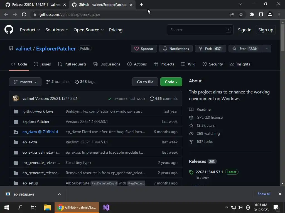
Task: Open Windows taskbar search
Action: click(x=20, y=207)
